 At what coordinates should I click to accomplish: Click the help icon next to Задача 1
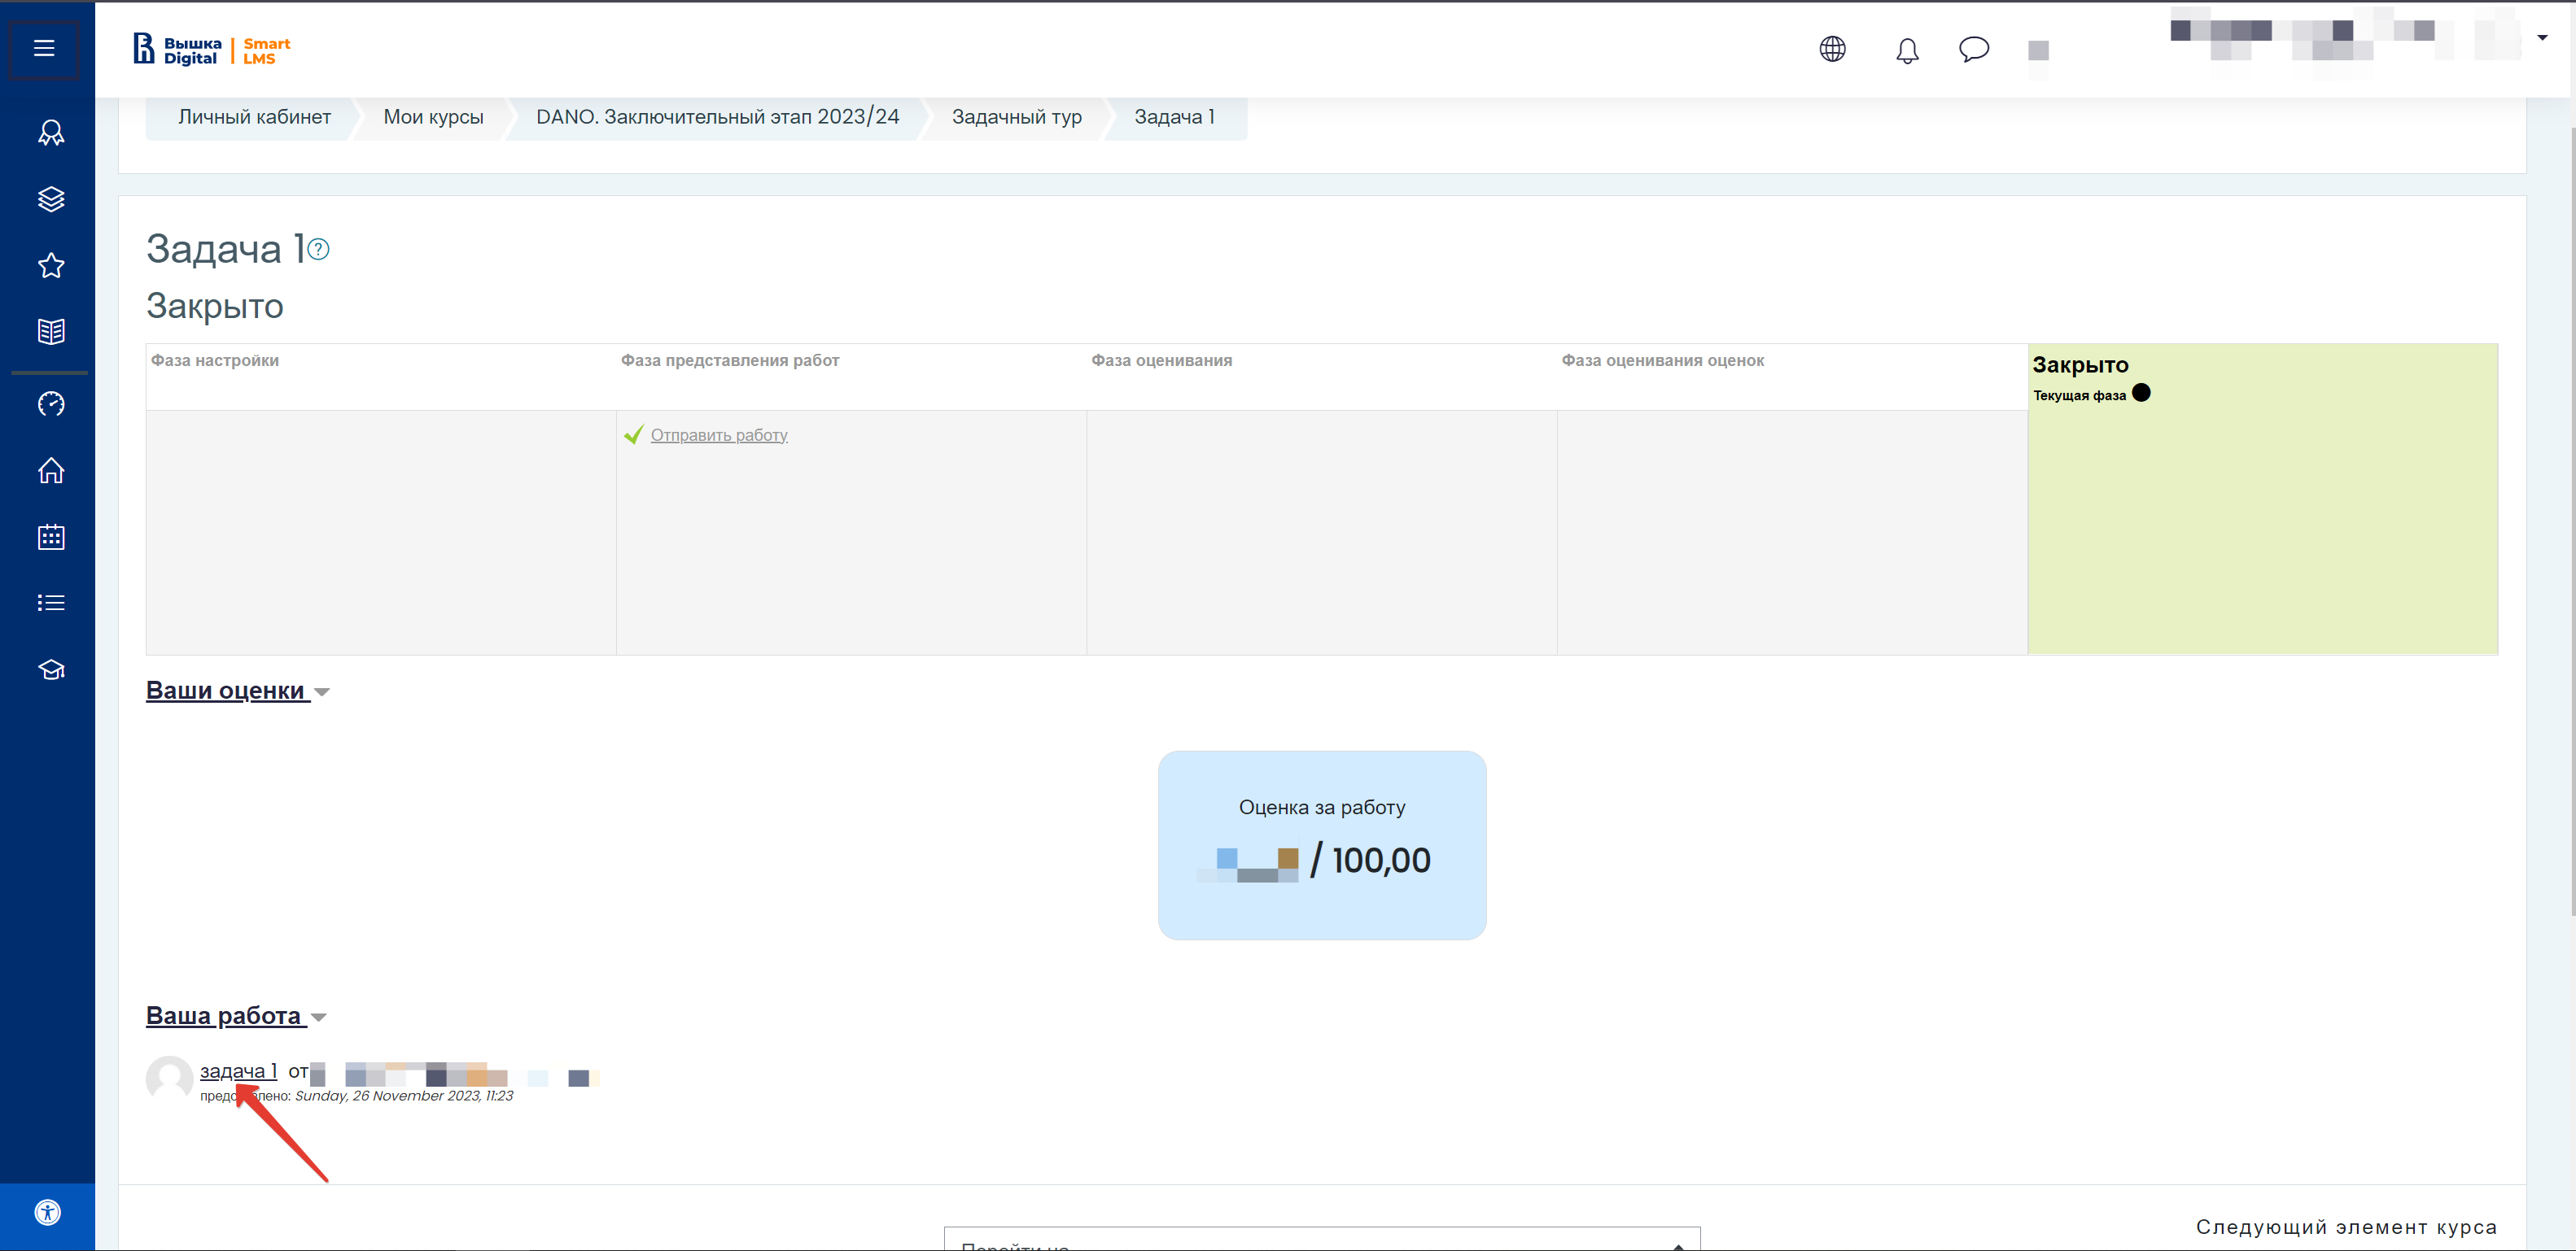318,250
